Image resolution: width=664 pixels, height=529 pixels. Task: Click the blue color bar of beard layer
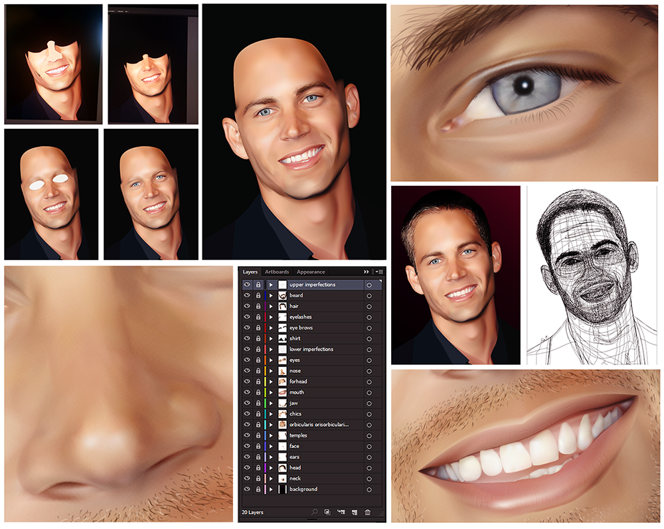265,295
